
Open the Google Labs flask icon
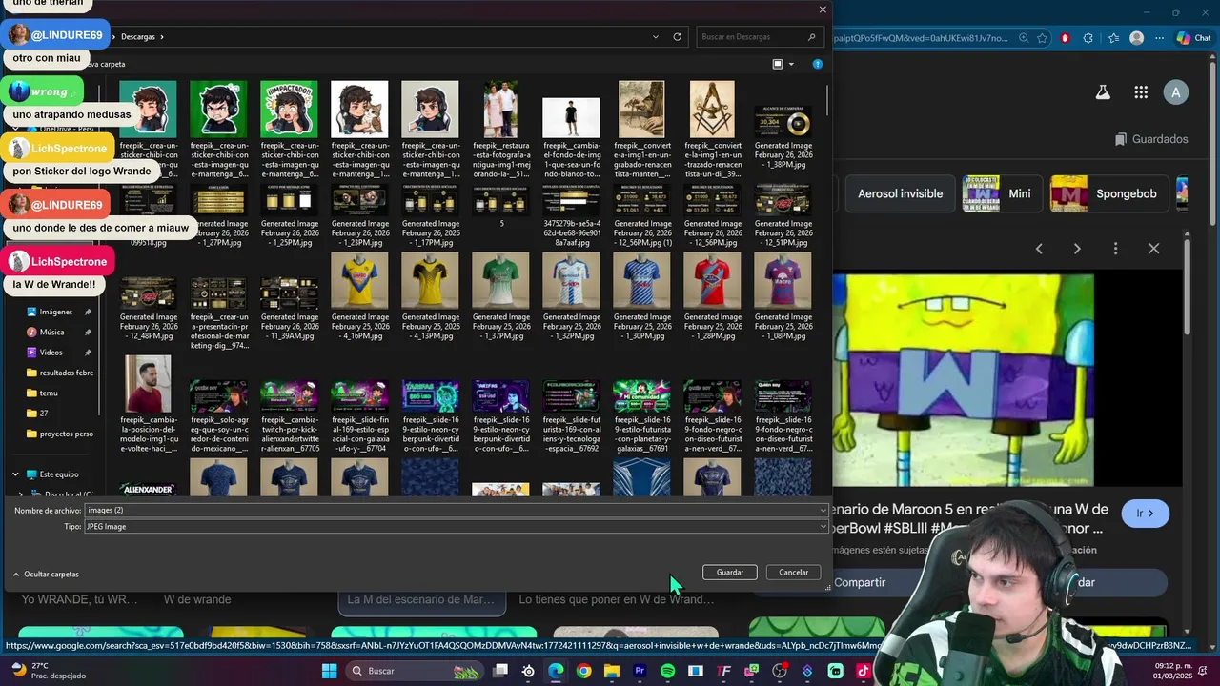click(x=1103, y=92)
